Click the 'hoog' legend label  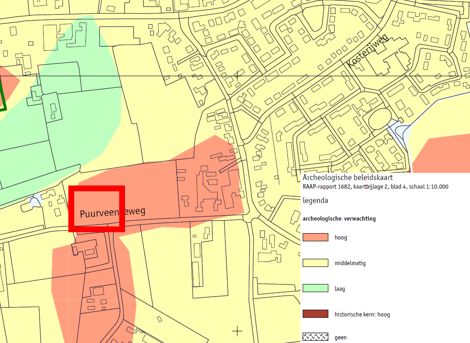click(341, 237)
